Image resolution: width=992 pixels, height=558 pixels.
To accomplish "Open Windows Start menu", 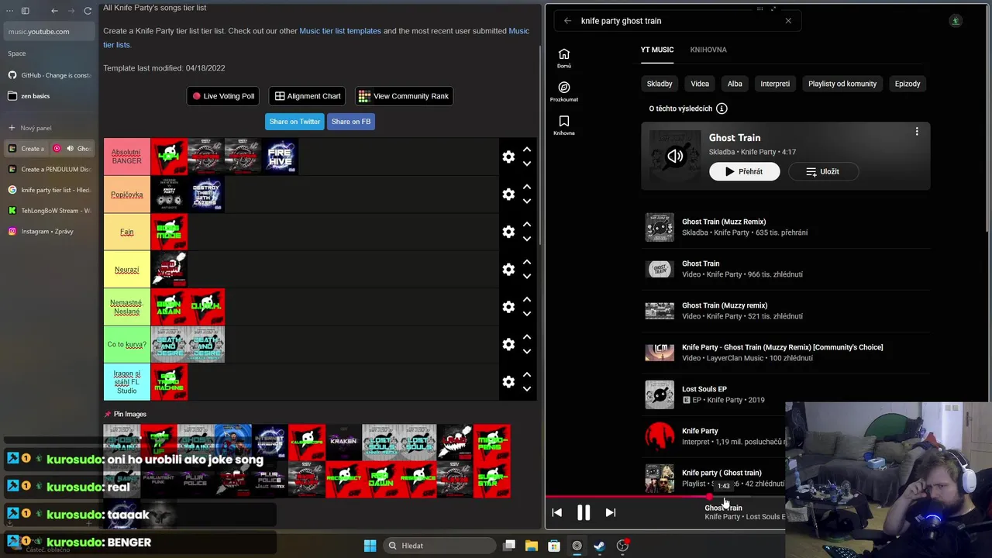I will [x=370, y=546].
